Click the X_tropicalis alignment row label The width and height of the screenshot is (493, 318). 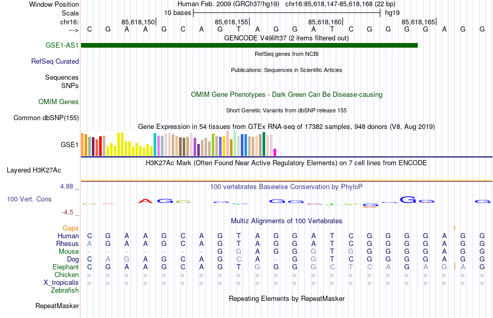(x=61, y=283)
